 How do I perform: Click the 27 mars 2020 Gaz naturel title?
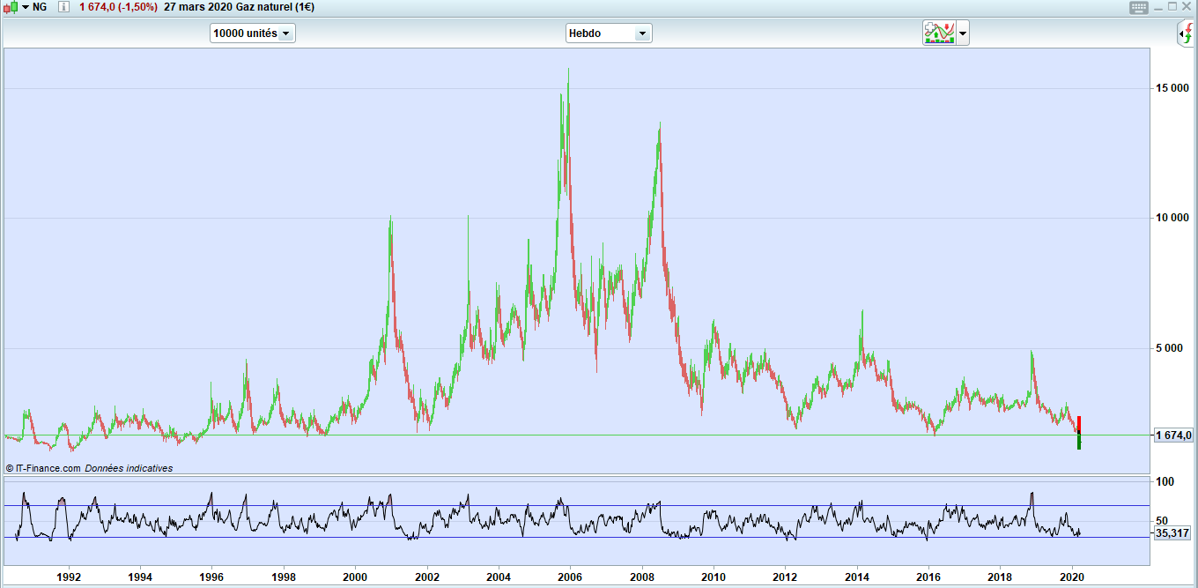[x=239, y=7]
